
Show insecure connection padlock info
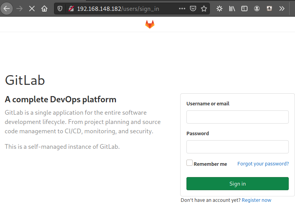(71, 9)
